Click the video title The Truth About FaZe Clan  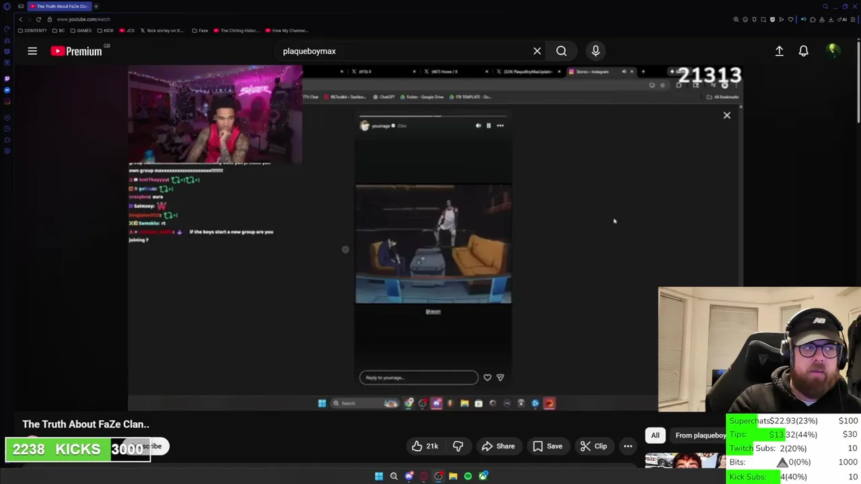point(85,424)
